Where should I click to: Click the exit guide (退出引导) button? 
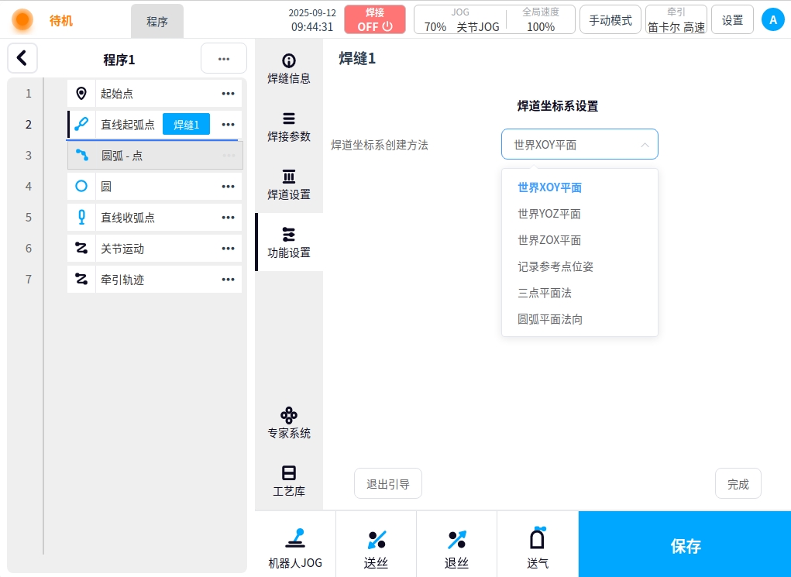point(388,484)
